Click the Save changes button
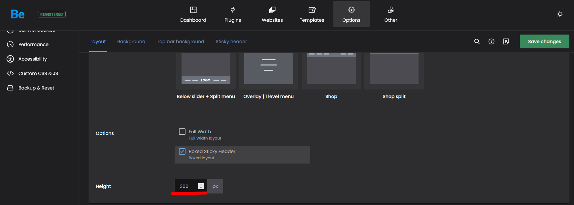 (544, 41)
